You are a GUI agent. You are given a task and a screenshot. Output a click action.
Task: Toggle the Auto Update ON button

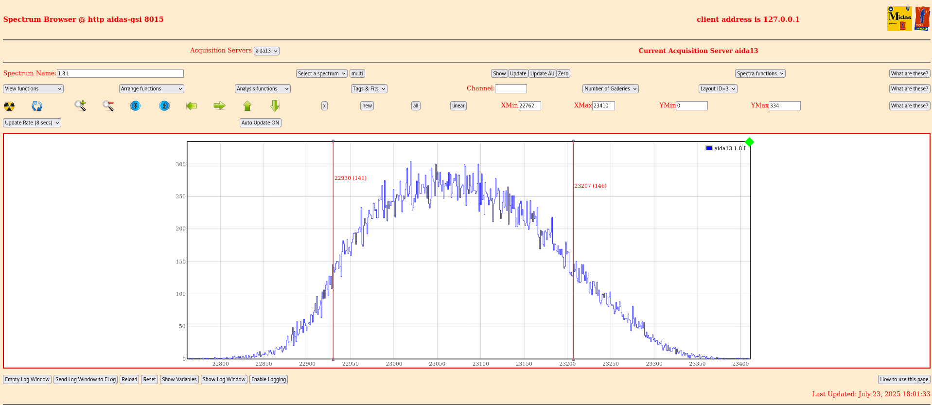[x=260, y=123]
